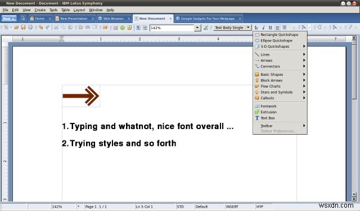Click the zoom level input field

pyautogui.click(x=172, y=27)
